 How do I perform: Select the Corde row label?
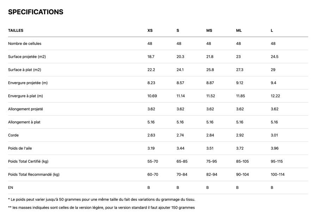pyautogui.click(x=13, y=135)
